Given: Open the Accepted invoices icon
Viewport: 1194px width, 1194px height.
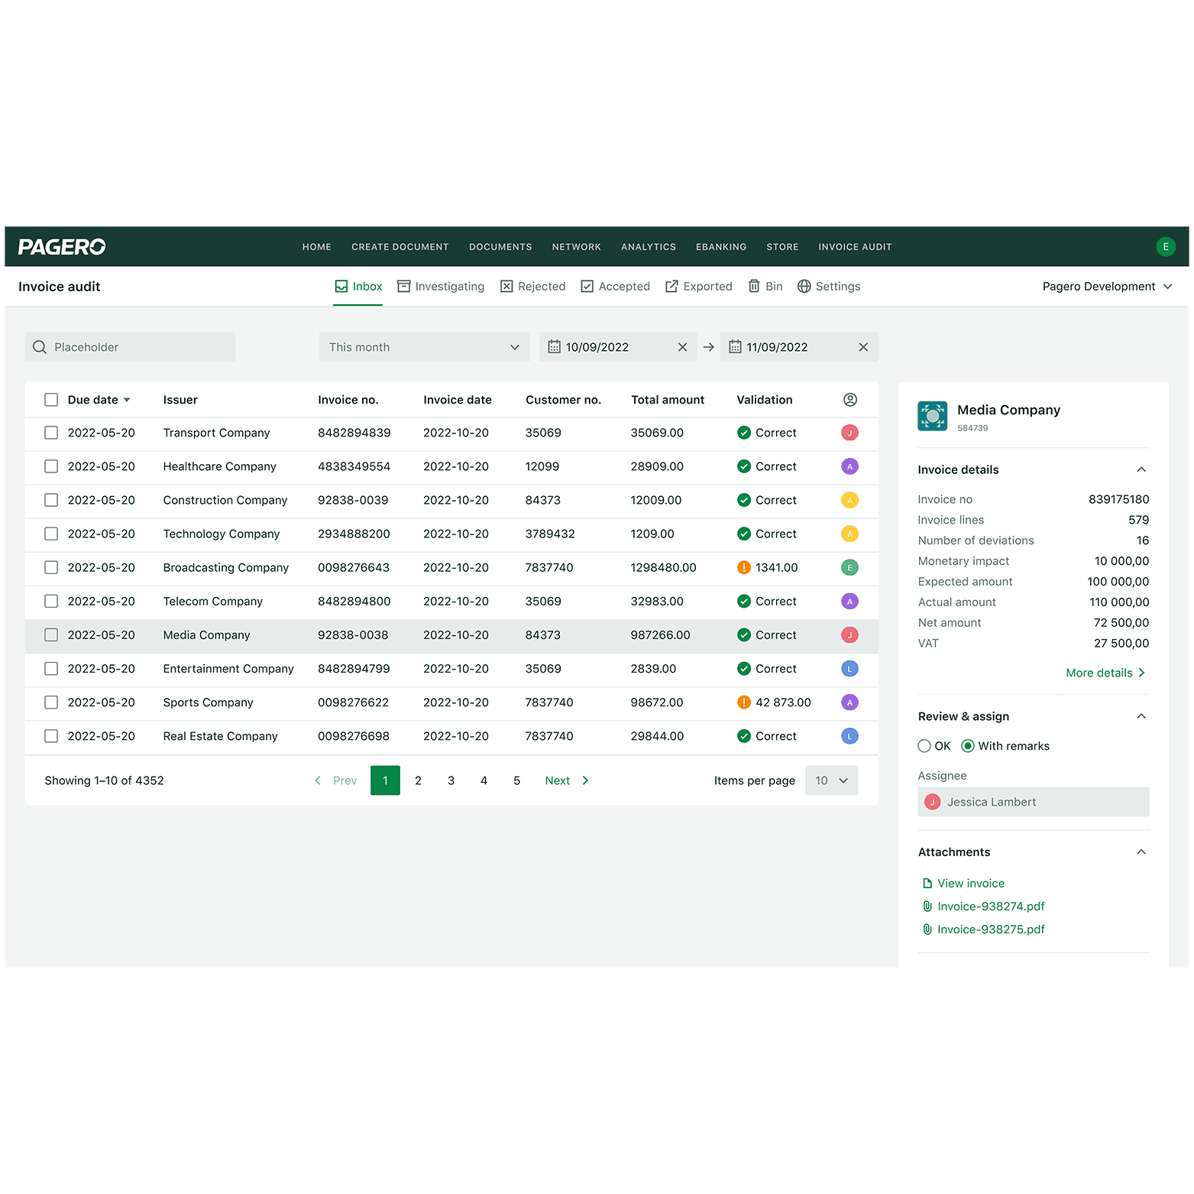Looking at the screenshot, I should pos(587,286).
